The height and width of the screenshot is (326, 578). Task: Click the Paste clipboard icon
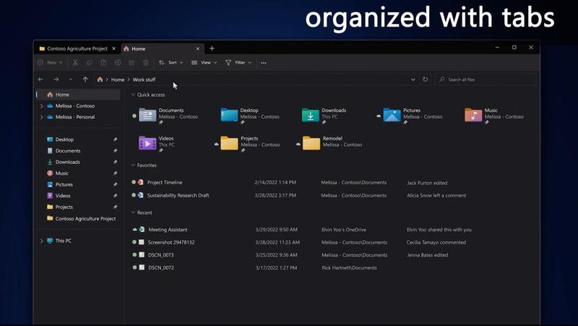click(x=103, y=63)
